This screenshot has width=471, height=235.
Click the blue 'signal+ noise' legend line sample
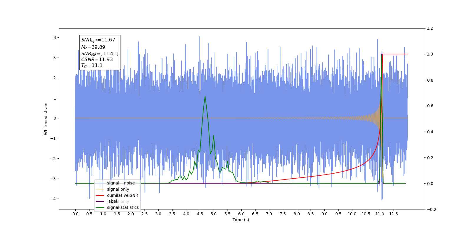100,183
